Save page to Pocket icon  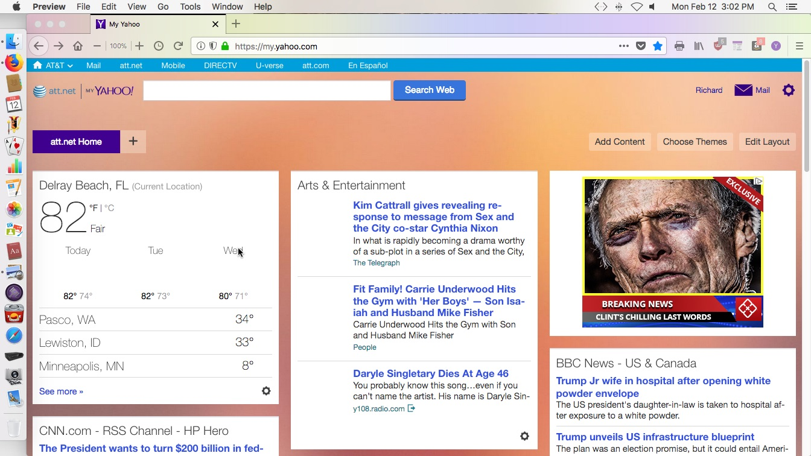pos(641,46)
